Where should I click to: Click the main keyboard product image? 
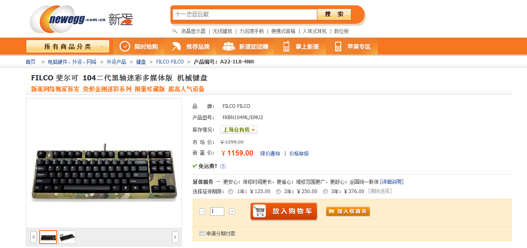tap(104, 173)
